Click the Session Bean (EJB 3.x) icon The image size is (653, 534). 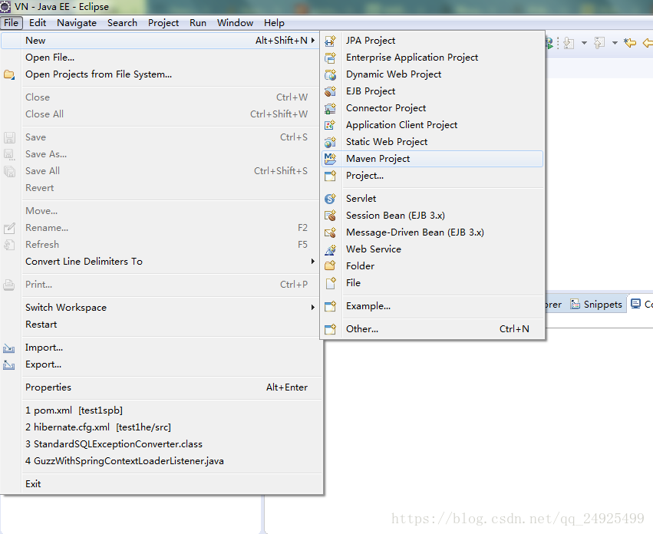tap(330, 216)
